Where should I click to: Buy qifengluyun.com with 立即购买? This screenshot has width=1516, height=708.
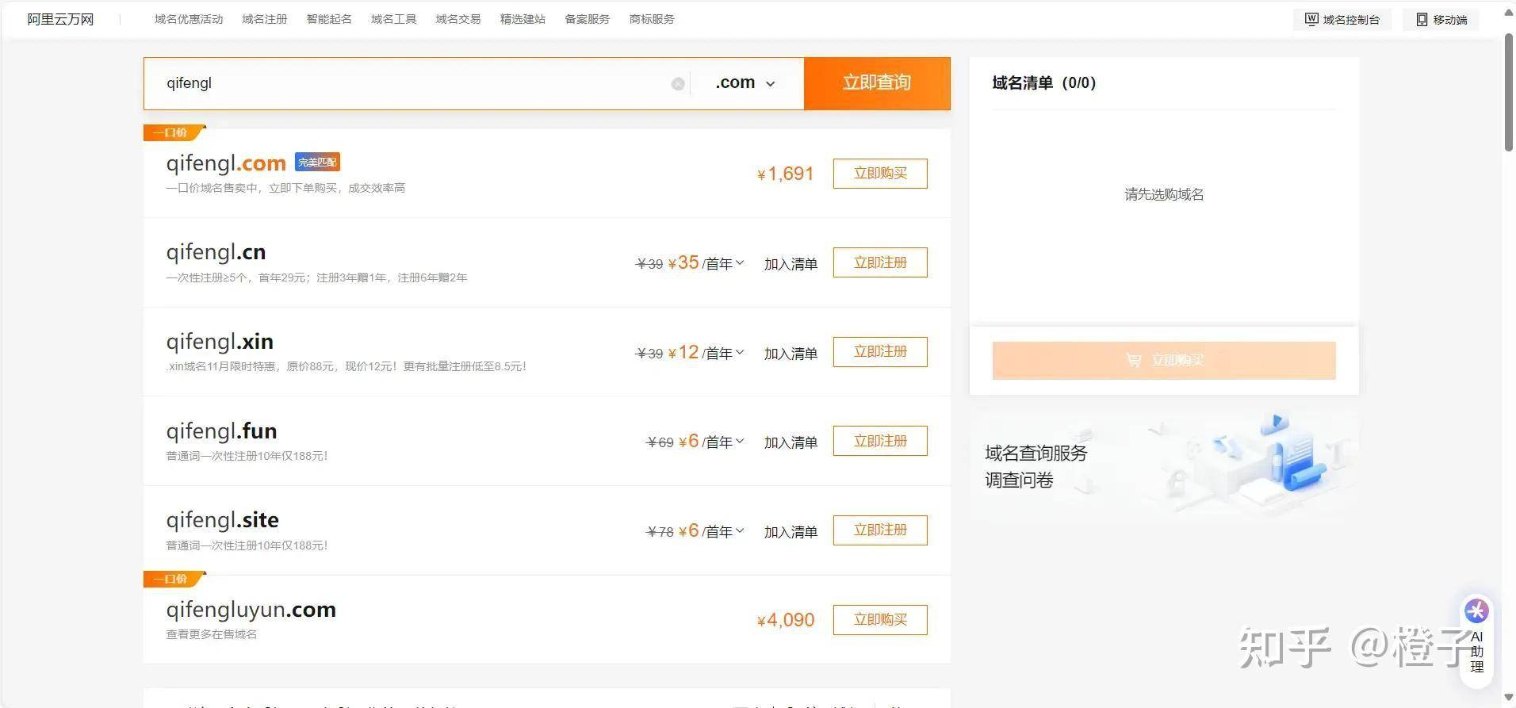[880, 620]
